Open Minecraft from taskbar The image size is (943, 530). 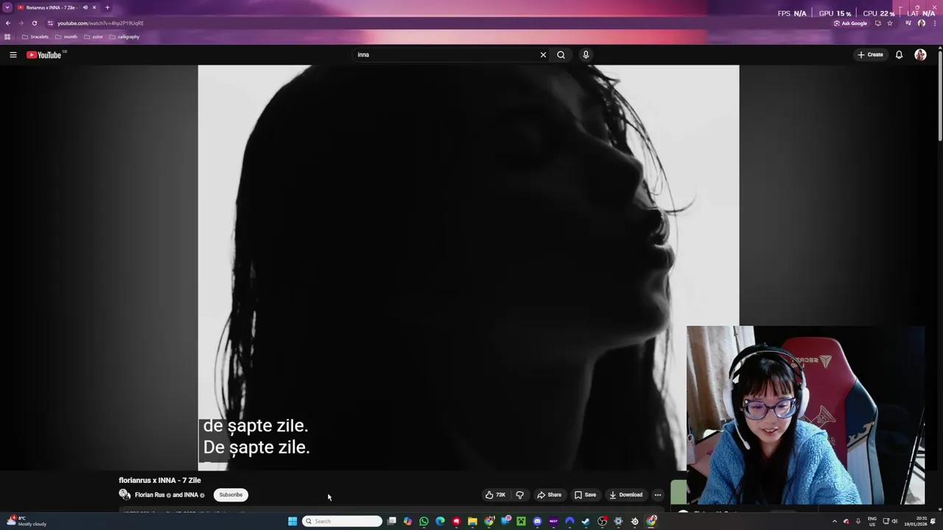coord(521,521)
